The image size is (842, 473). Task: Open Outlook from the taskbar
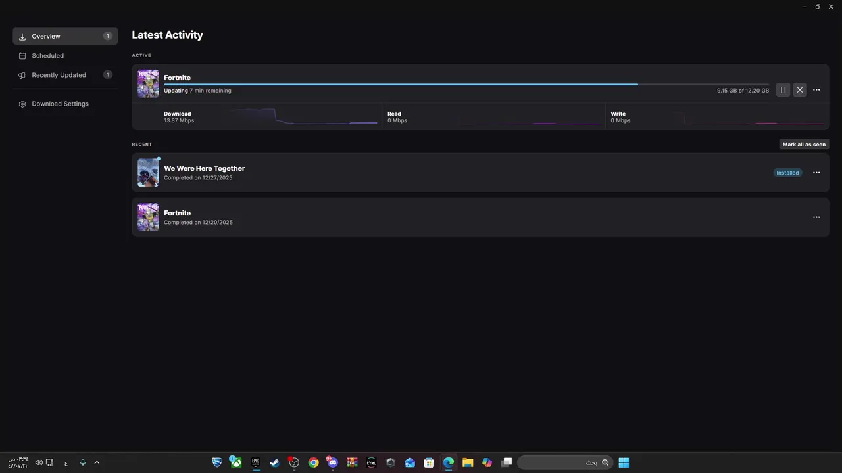coord(410,462)
